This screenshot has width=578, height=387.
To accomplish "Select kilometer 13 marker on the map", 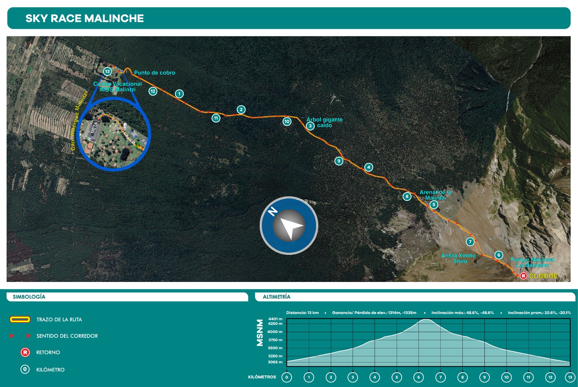I will 107,71.
